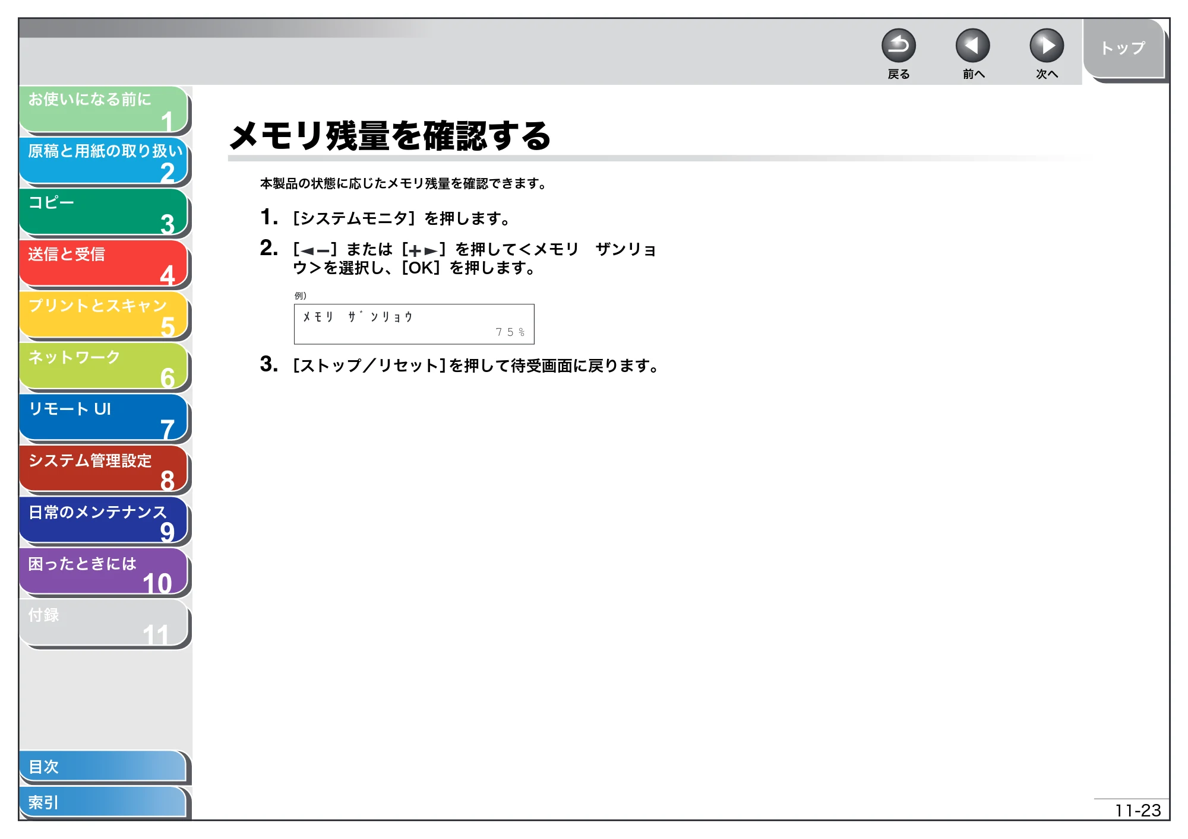Click step 1 text システムモニタ

tap(401, 218)
